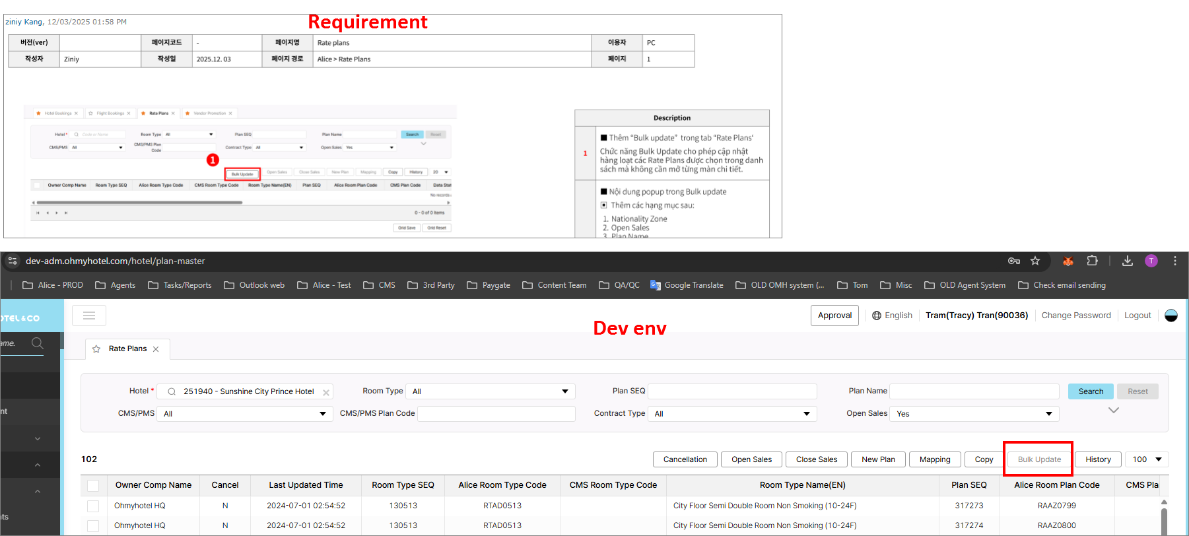
Task: Click the Bulk Update button
Action: [1039, 459]
